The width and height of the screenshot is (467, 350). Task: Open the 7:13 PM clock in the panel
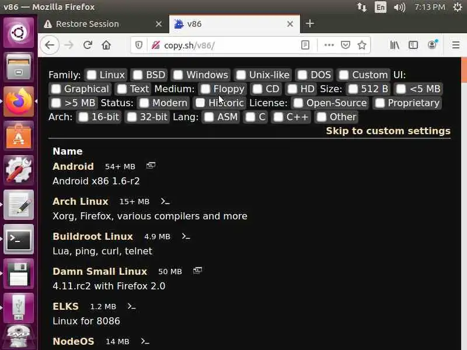coord(430,7)
